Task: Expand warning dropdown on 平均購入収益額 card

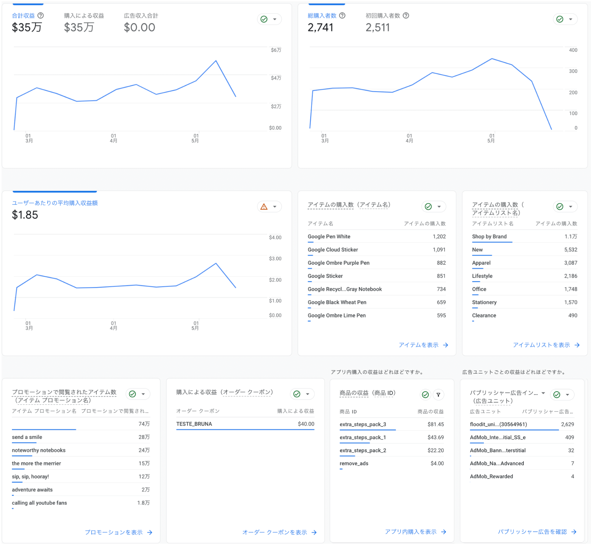Action: 275,207
